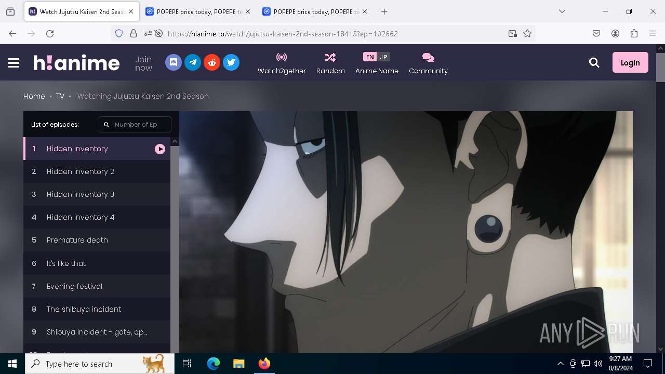665x374 pixels.
Task: Open the Firefox account icon
Action: [x=615, y=33]
